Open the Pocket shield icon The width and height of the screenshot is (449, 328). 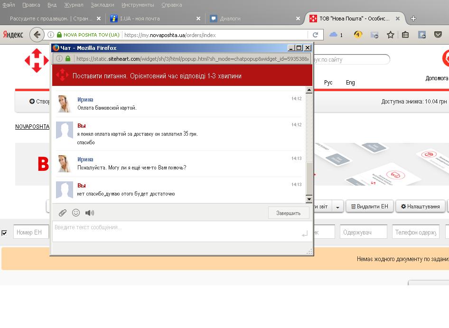tap(438, 35)
